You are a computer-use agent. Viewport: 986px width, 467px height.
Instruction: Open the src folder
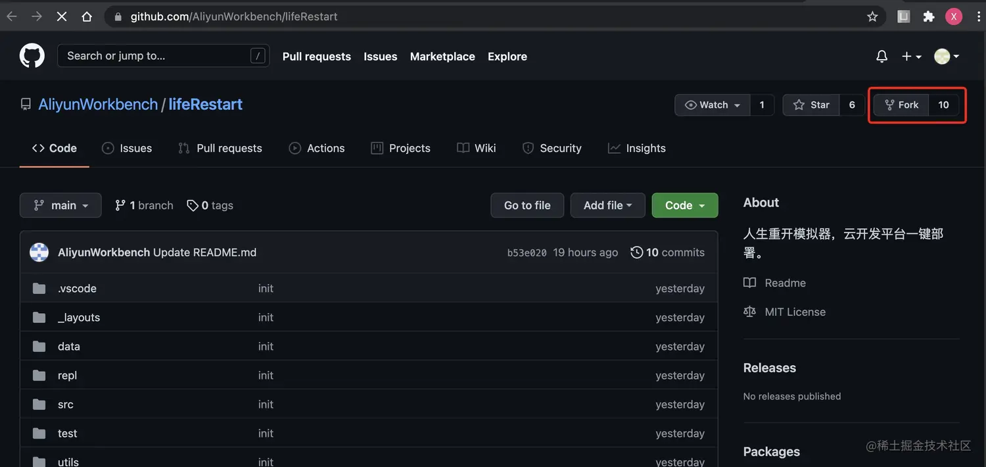[x=66, y=405]
